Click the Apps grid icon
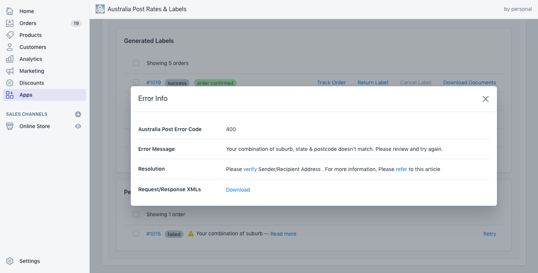 (10, 95)
